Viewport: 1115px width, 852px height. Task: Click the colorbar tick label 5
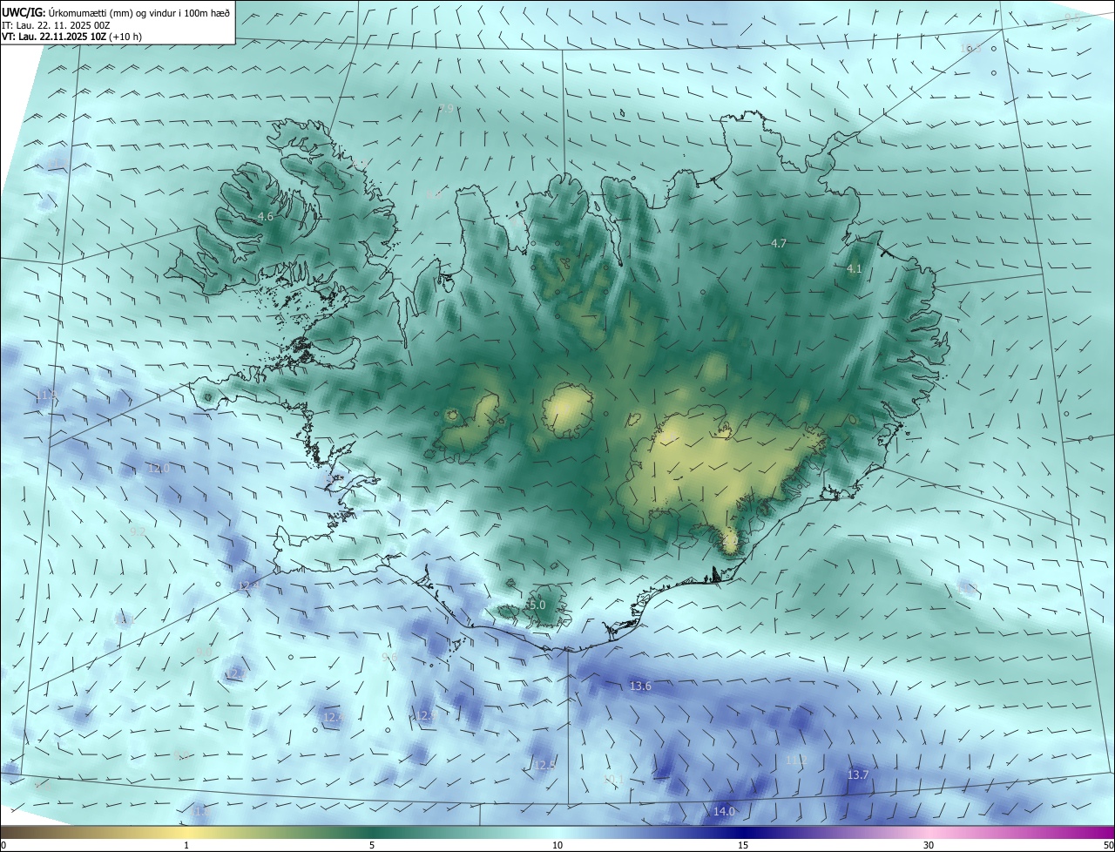[x=372, y=845]
